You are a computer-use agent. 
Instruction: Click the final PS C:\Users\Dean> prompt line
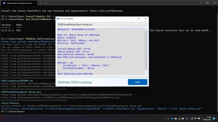point(13,111)
